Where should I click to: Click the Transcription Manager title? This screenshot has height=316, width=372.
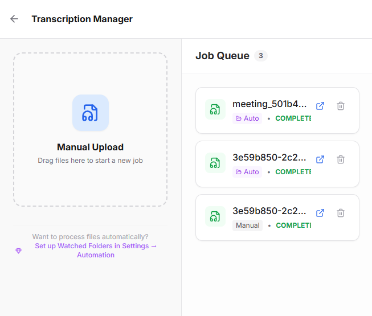pos(82,19)
